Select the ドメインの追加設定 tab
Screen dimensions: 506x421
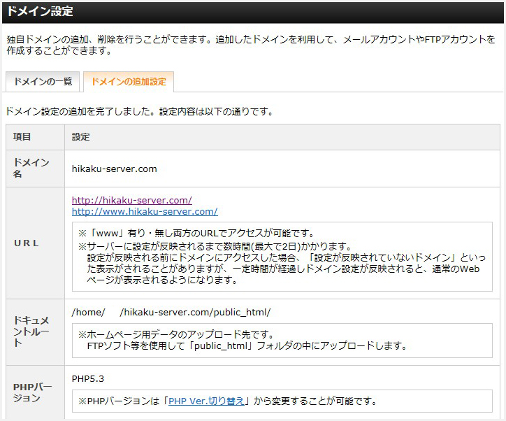(x=129, y=82)
